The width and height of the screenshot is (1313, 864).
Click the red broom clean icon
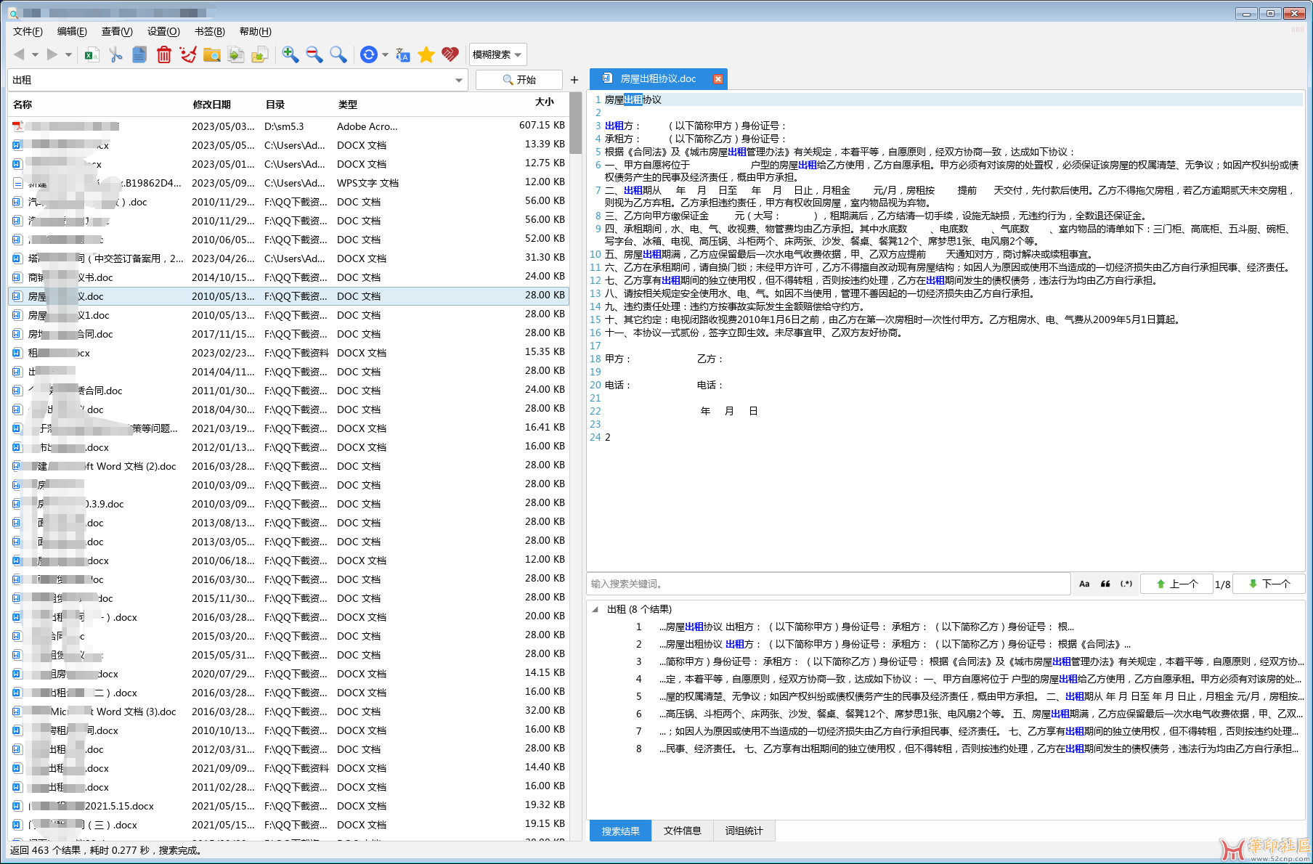pos(188,54)
